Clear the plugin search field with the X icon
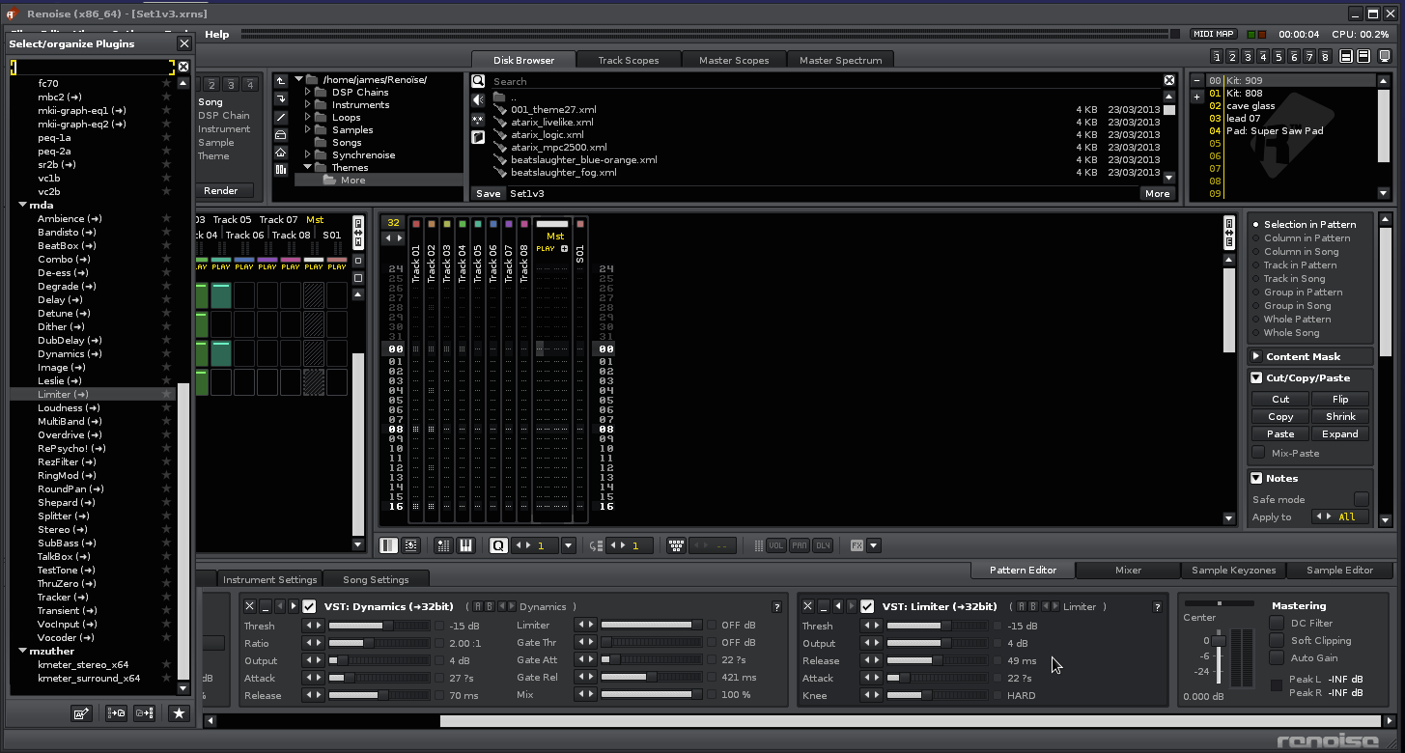Image resolution: width=1405 pixels, height=753 pixels. (183, 68)
